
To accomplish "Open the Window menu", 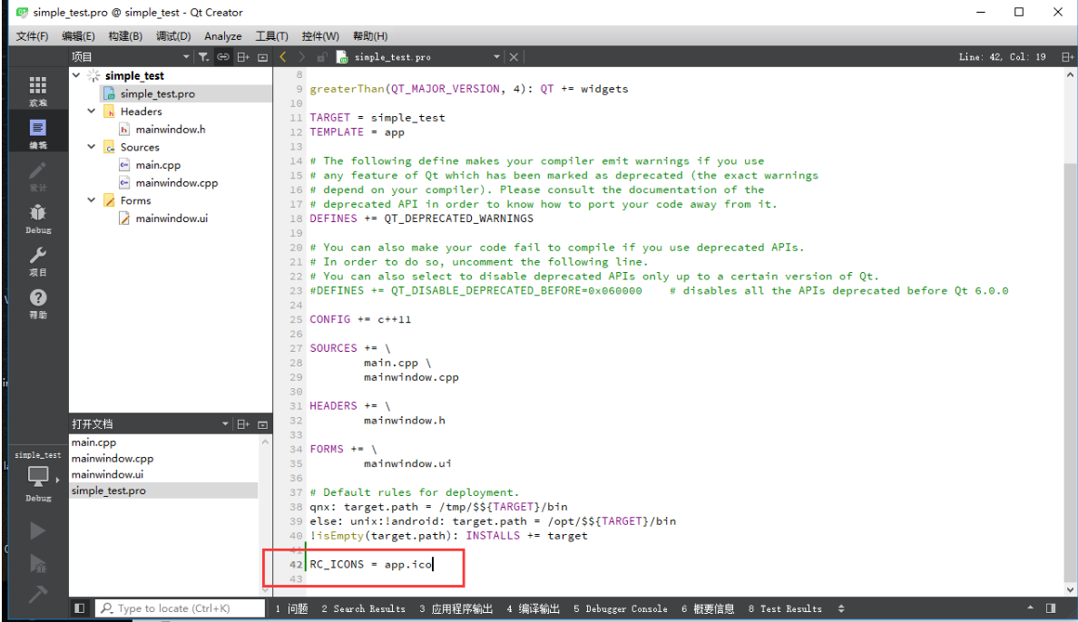I will pos(320,36).
